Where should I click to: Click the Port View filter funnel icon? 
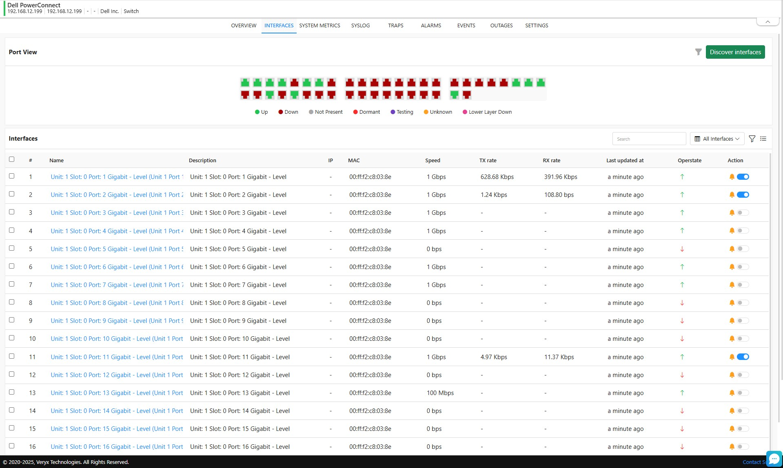click(698, 52)
